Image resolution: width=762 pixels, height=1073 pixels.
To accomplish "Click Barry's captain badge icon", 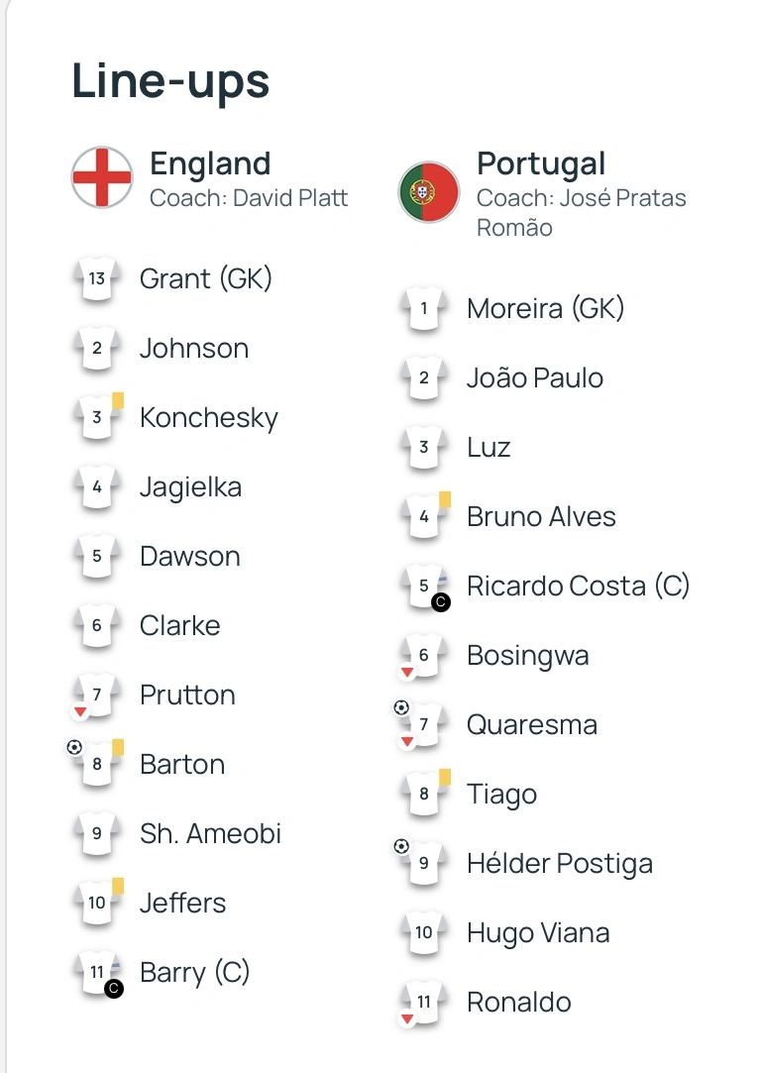I will [x=114, y=988].
